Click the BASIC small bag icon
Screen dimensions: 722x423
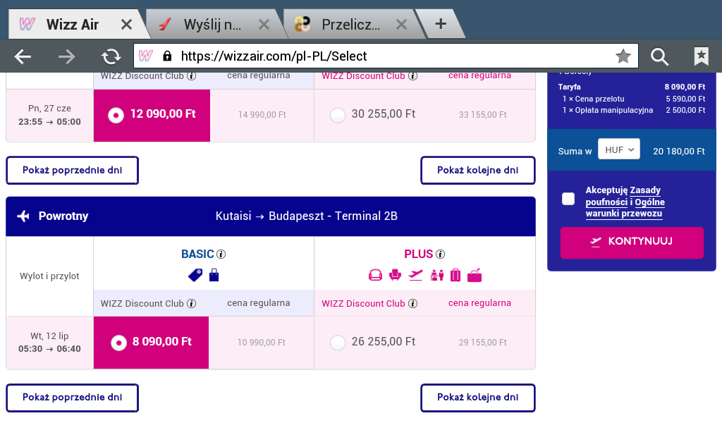pyautogui.click(x=214, y=275)
